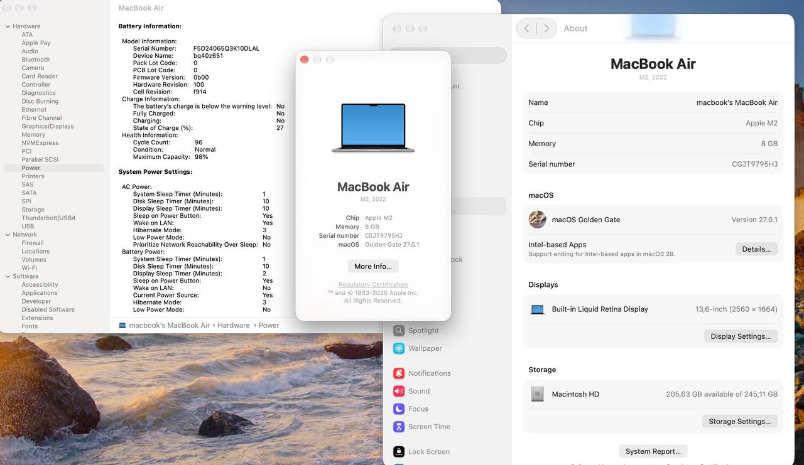Open Lock Screen settings icon

click(x=399, y=451)
